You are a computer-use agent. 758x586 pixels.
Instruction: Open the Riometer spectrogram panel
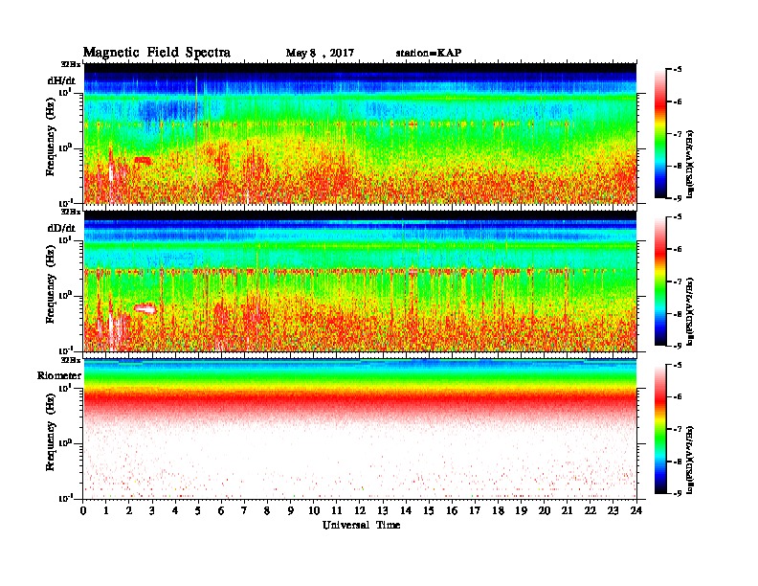tap(360, 429)
